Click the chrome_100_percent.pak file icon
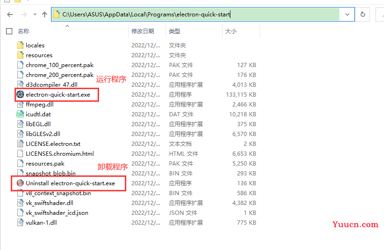This screenshot has width=384, height=250. [x=21, y=65]
